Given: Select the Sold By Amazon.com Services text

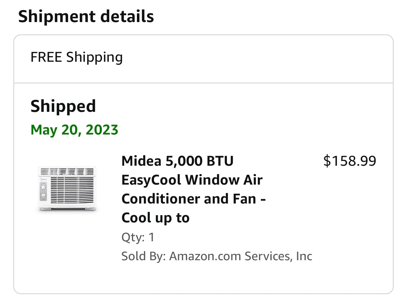Looking at the screenshot, I should pos(217,256).
